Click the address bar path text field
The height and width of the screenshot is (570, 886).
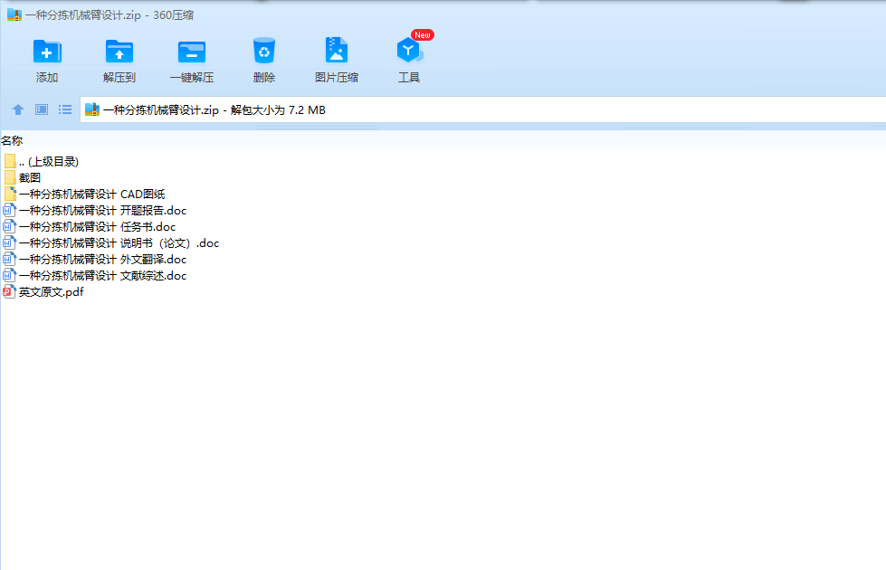tap(483, 109)
